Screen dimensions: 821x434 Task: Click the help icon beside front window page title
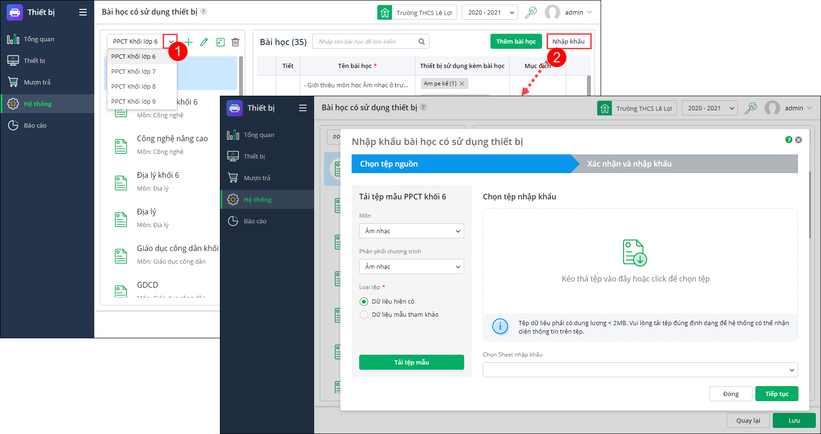[x=423, y=107]
